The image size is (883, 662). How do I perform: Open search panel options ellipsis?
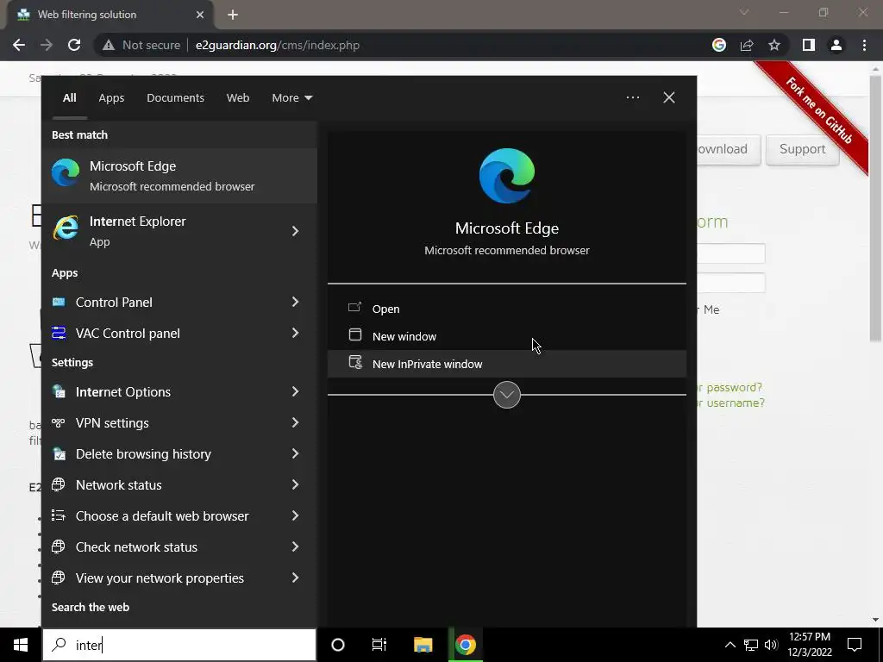(633, 97)
